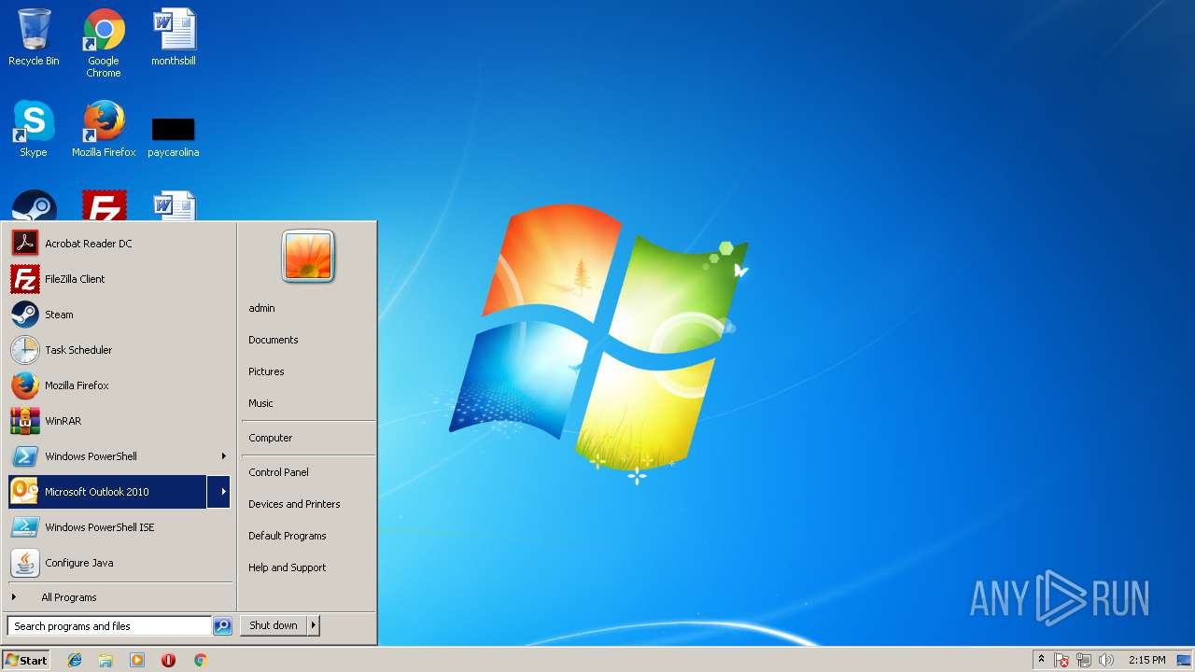The width and height of the screenshot is (1195, 672).
Task: Open the shut down options arrow
Action: (x=314, y=625)
